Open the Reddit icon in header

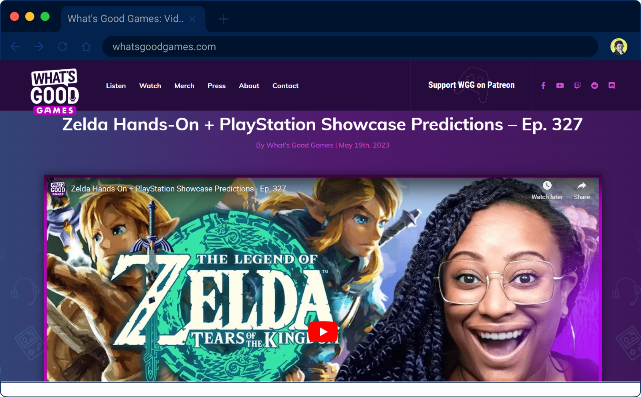595,85
